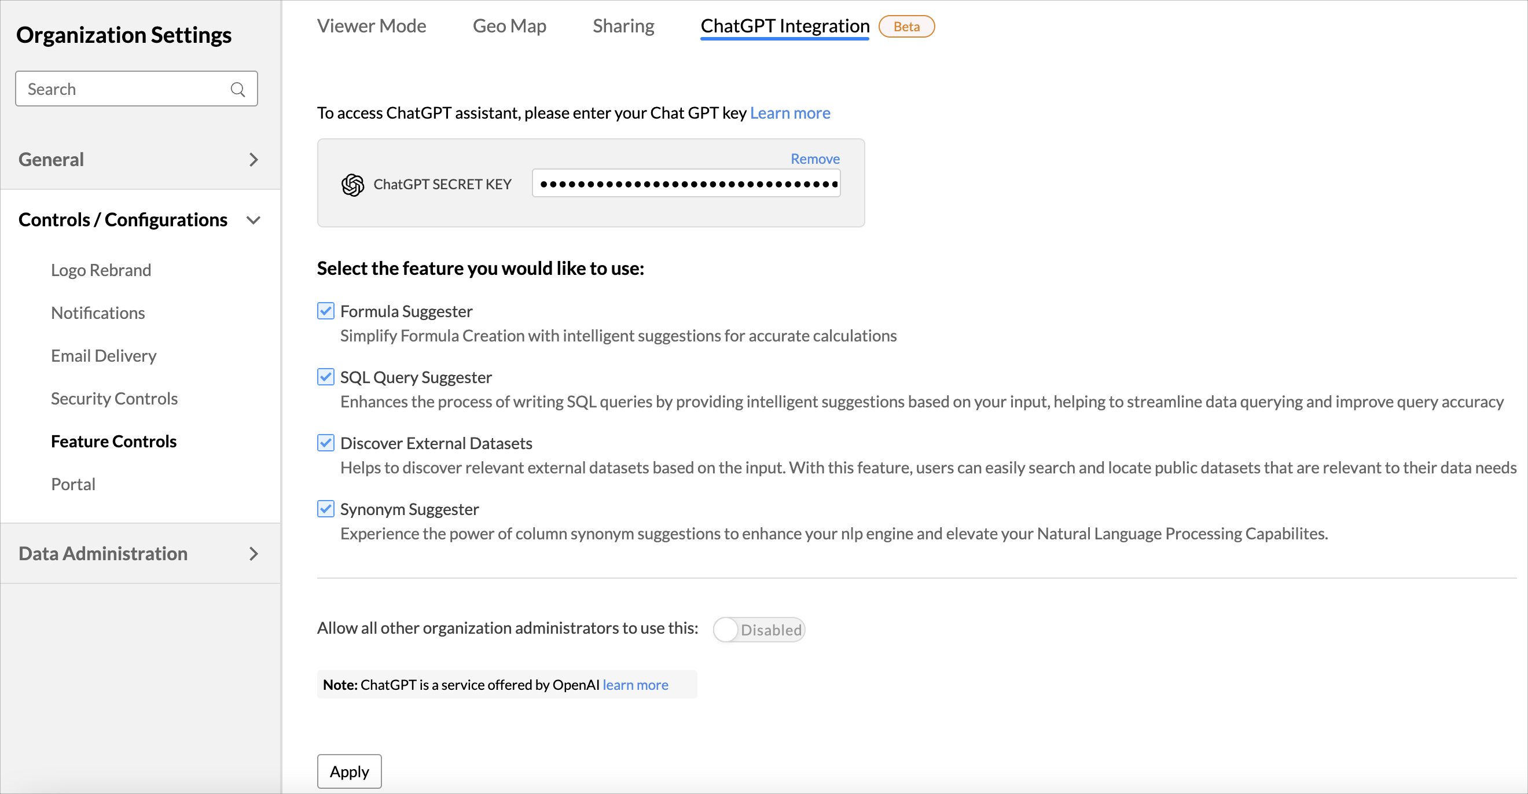The height and width of the screenshot is (794, 1528).
Task: Open Portal settings
Action: pos(73,484)
